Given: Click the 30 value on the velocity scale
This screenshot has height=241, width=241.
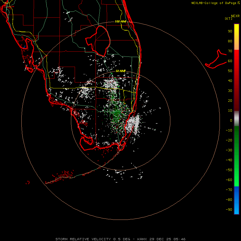Looking at the screenshot, I should point(230,91).
